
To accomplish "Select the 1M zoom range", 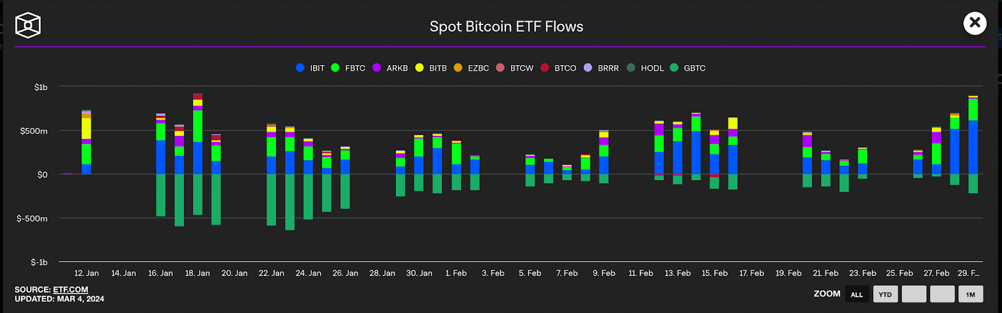I will tap(970, 294).
